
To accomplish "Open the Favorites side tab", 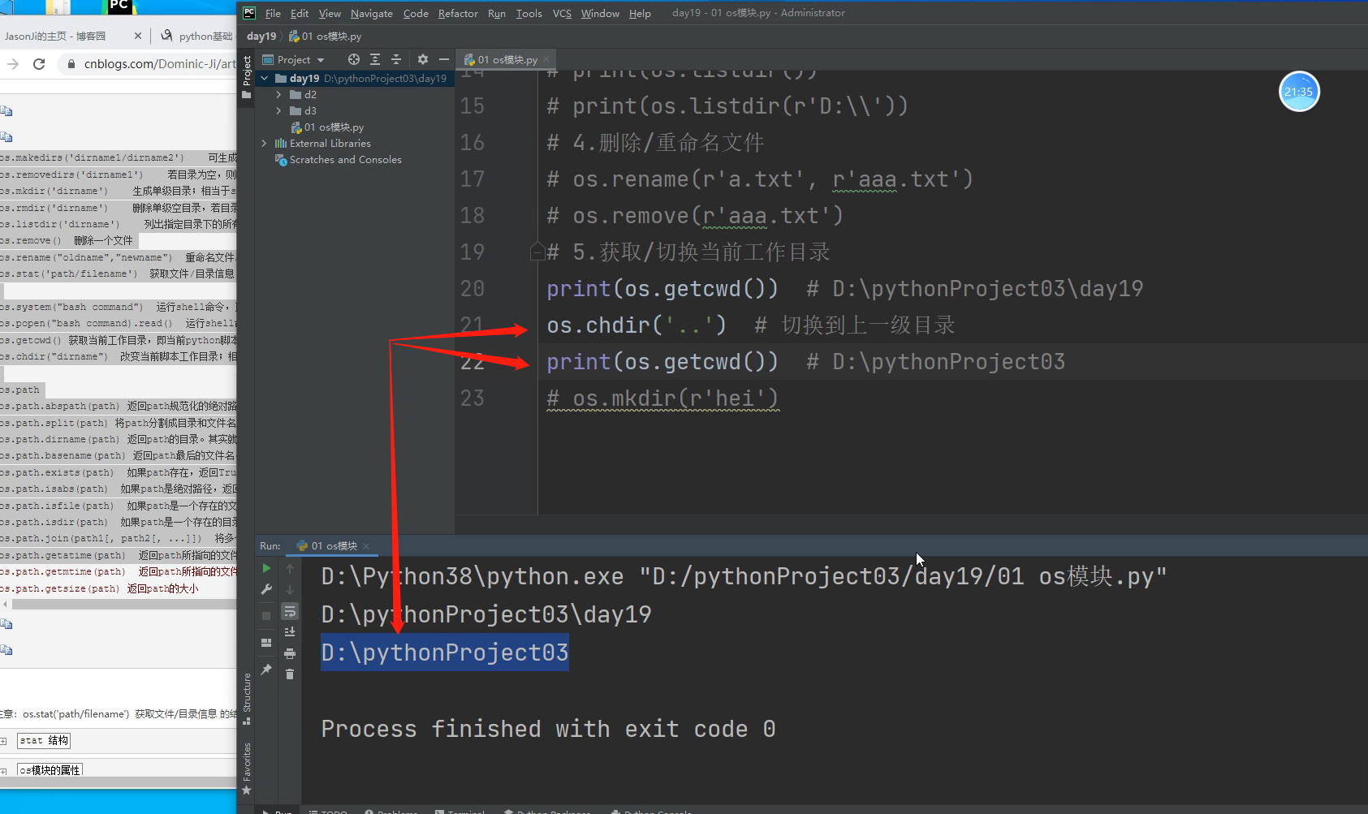I will (x=247, y=769).
